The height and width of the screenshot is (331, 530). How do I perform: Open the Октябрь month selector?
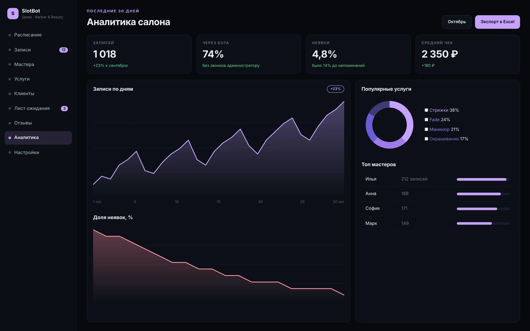point(457,22)
